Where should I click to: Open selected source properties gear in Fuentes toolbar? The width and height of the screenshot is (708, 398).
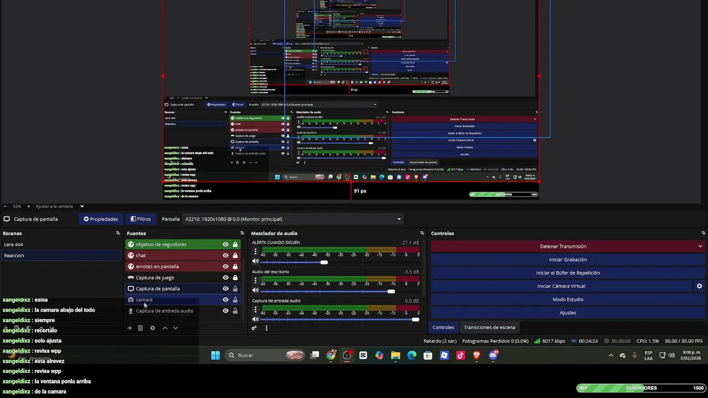tap(153, 328)
